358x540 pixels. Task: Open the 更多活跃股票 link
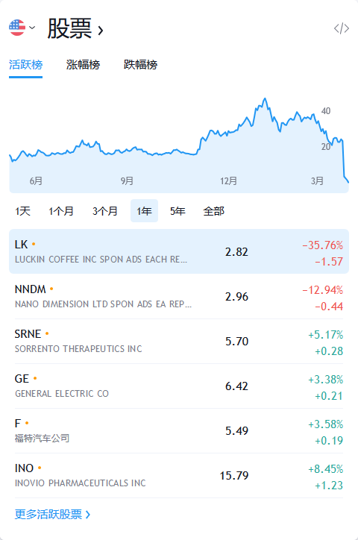tap(52, 514)
